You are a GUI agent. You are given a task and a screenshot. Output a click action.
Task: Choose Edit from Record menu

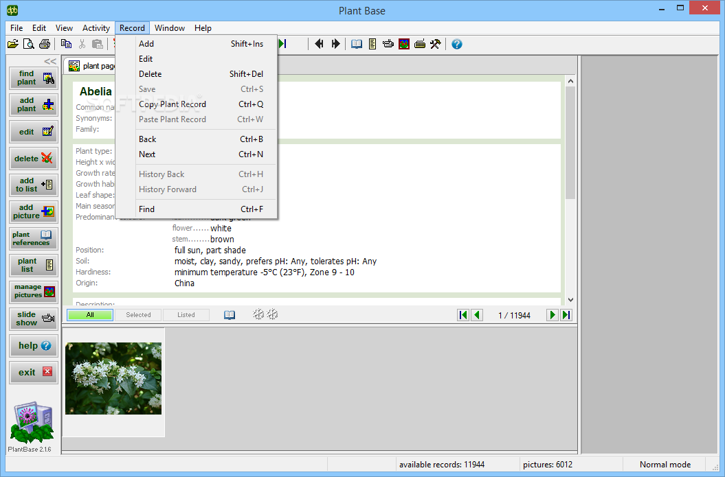pos(197,59)
